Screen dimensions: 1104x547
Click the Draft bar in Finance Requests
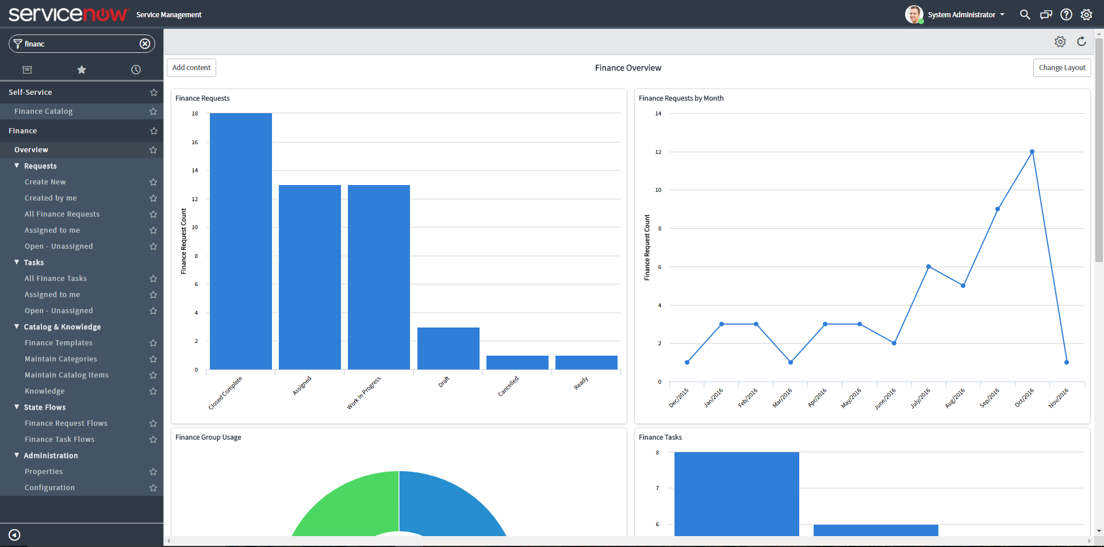click(x=448, y=348)
